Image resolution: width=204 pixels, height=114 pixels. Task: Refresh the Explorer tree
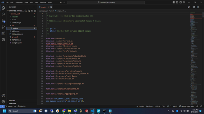tap(32, 11)
